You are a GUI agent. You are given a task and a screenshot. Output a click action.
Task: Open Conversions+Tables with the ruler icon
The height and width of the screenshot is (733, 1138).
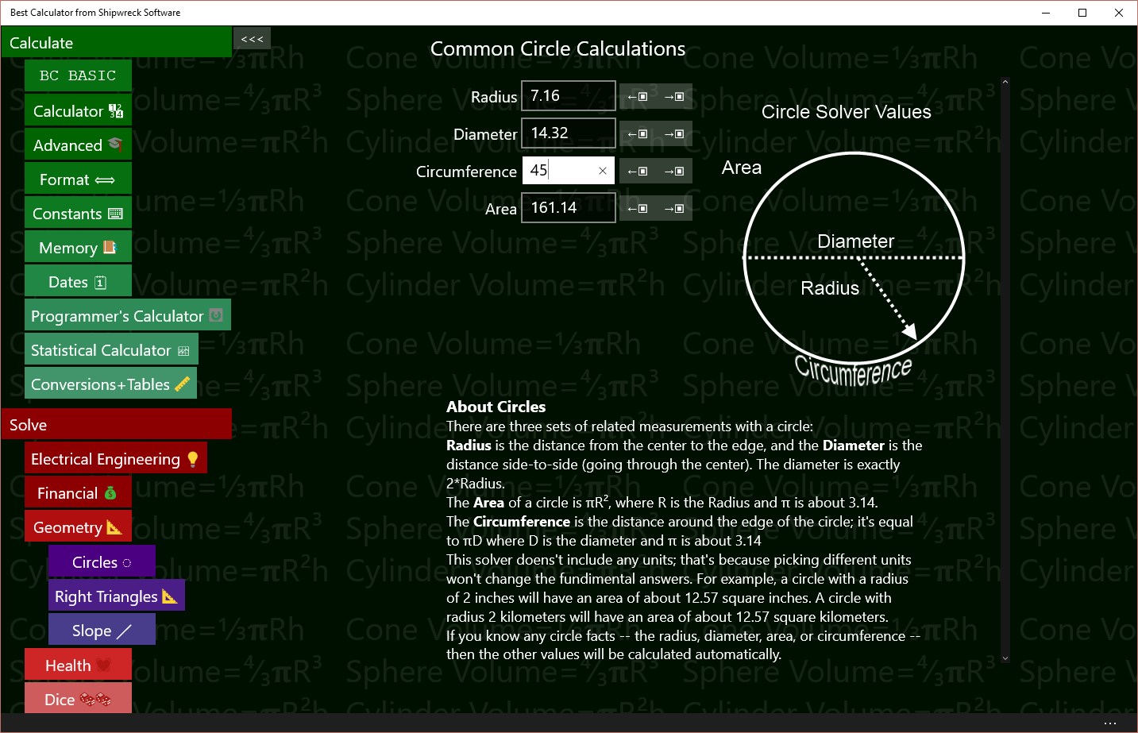[x=110, y=384]
